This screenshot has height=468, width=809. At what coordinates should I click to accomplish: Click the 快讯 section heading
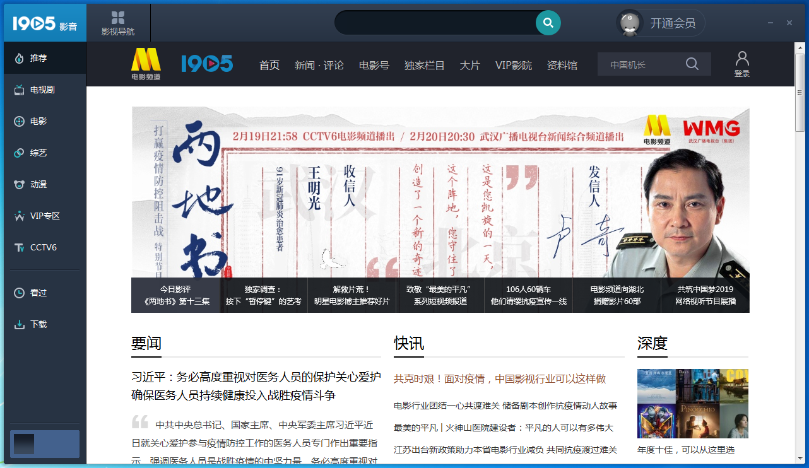click(x=409, y=343)
